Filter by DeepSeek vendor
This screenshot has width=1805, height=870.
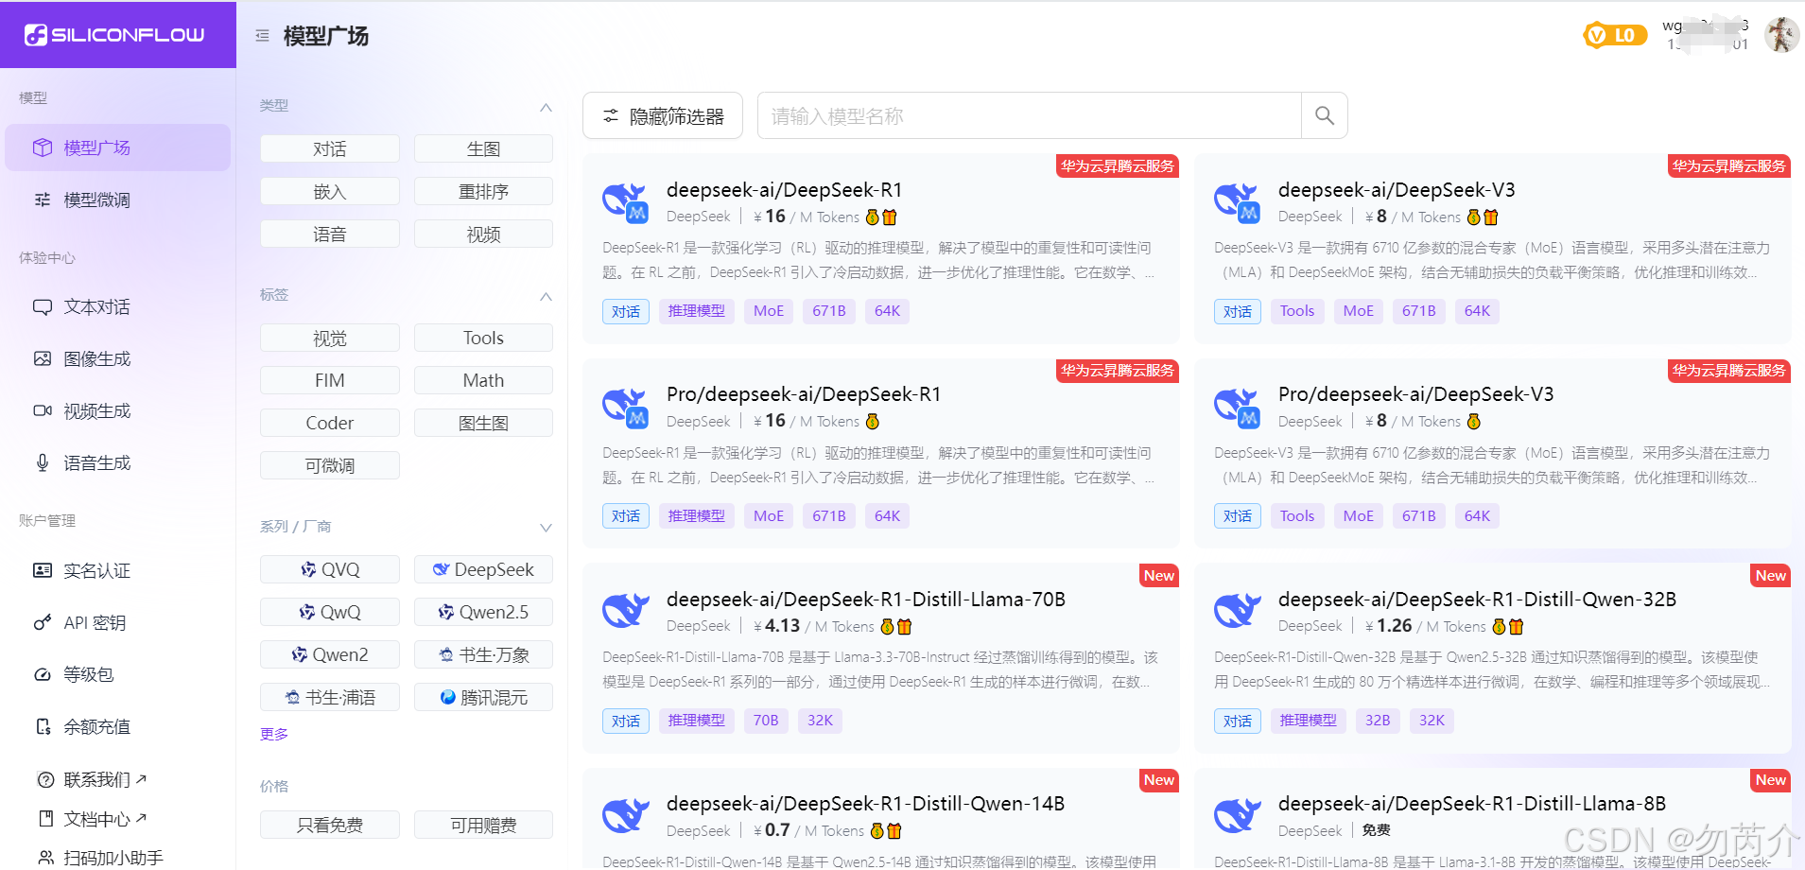coord(483,569)
